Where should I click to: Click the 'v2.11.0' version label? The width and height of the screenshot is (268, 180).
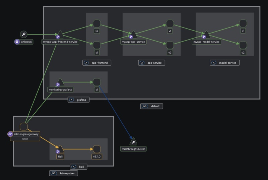[97, 157]
